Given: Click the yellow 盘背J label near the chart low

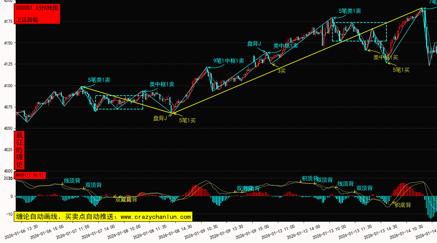Looking at the screenshot, I should (160, 118).
